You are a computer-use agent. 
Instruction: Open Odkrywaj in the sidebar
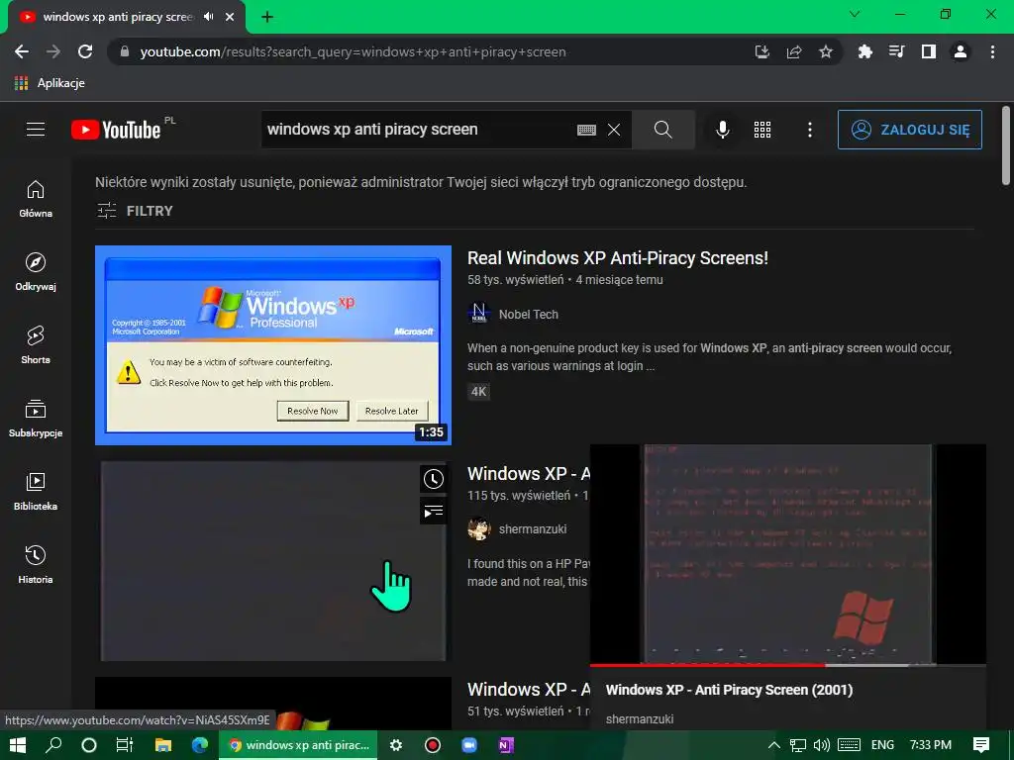[36, 272]
